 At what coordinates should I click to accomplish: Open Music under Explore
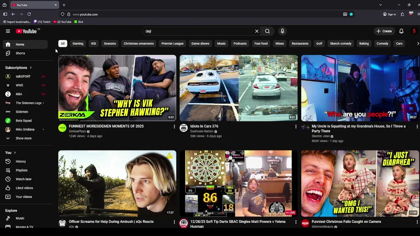(x=26, y=218)
